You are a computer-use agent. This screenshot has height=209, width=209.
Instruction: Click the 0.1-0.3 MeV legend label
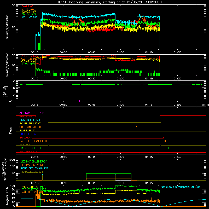point(30,56)
